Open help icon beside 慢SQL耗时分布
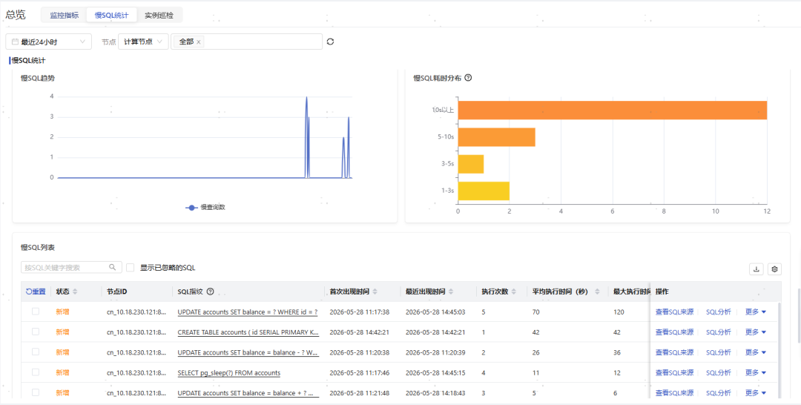This screenshot has width=801, height=405. coord(468,78)
